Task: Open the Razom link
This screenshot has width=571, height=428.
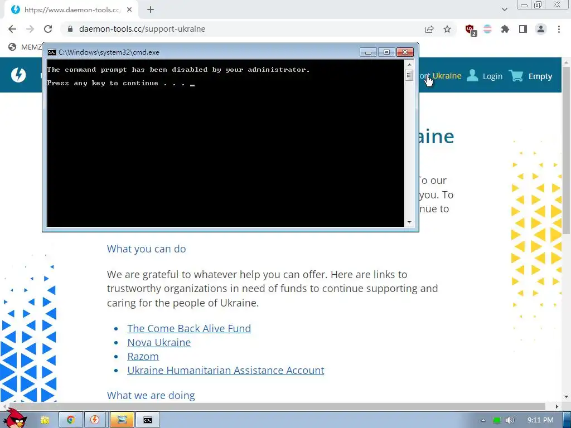Action: pyautogui.click(x=143, y=356)
